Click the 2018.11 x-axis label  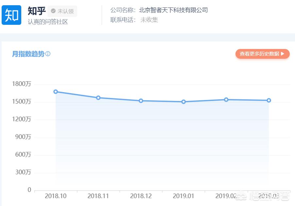coord(98,196)
